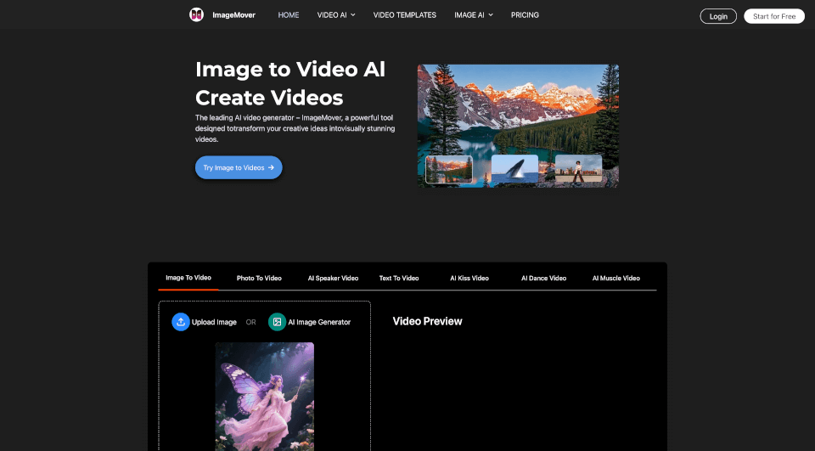Switch to the AI Speaker Video tab

[x=333, y=278]
